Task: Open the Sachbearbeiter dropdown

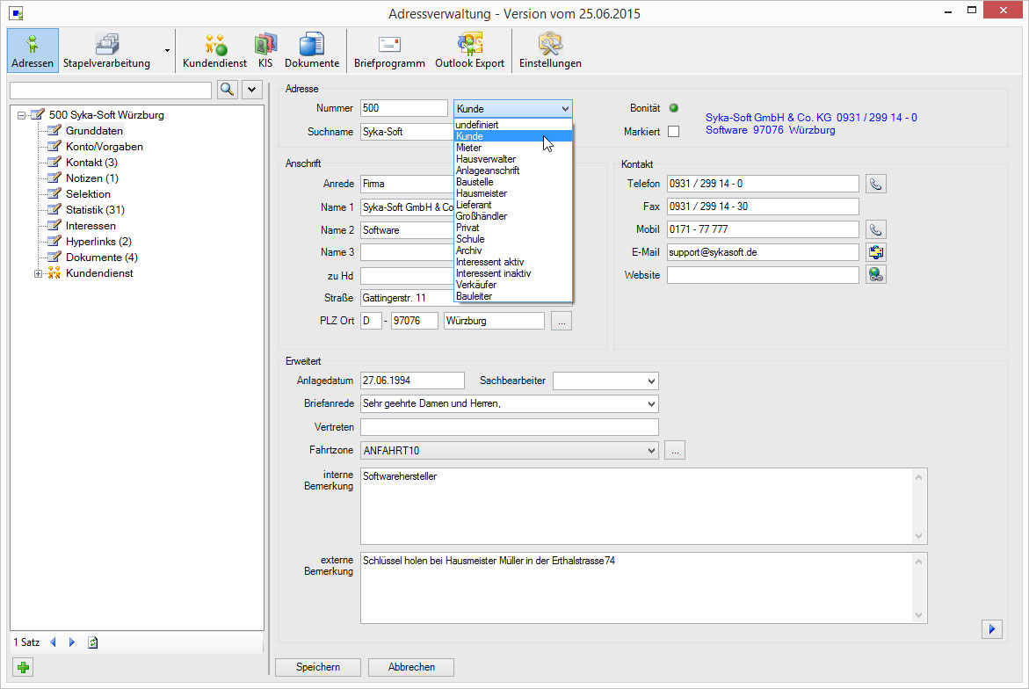Action: click(650, 381)
